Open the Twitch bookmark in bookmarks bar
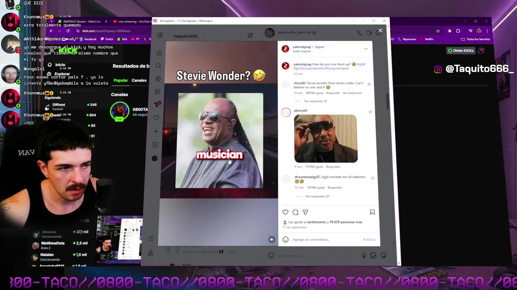Screen dimensions: 517x290 pyautogui.click(x=106, y=39)
